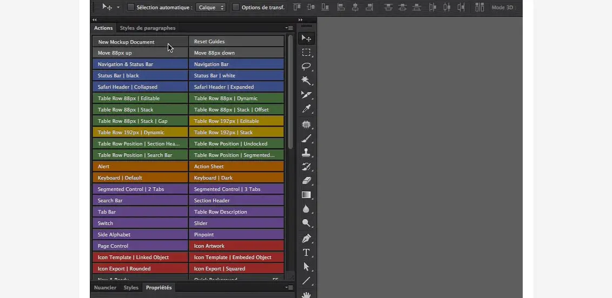
Task: Select the Brush tool
Action: (306, 138)
